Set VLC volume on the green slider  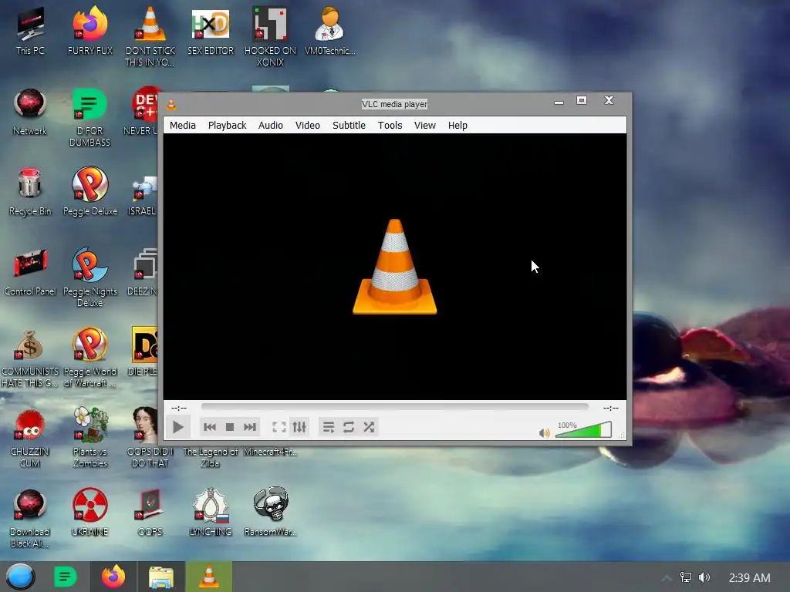click(583, 430)
